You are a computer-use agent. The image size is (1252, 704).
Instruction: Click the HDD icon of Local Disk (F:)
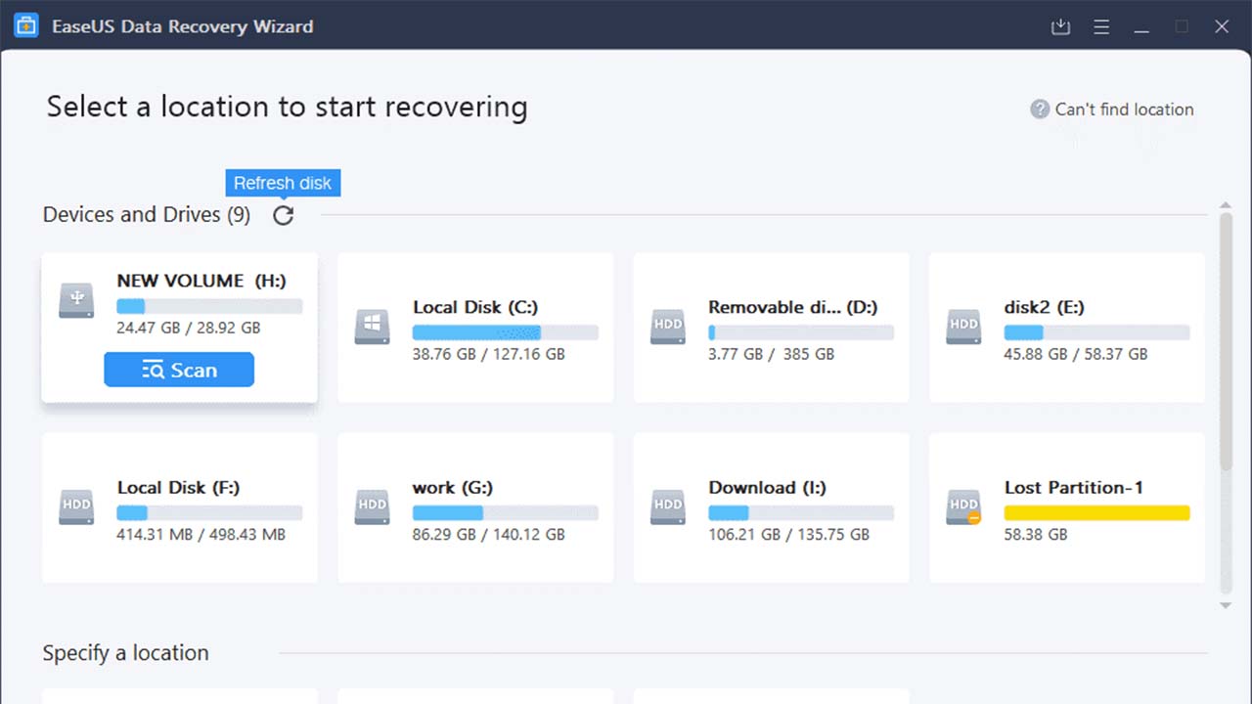[76, 506]
